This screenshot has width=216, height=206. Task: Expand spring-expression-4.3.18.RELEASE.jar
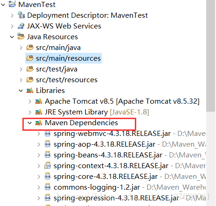[x=39, y=198]
